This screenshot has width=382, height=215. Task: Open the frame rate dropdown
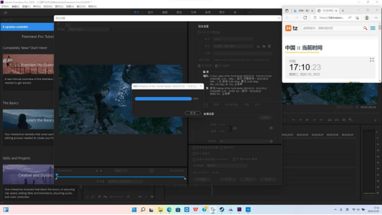pyautogui.click(x=244, y=141)
